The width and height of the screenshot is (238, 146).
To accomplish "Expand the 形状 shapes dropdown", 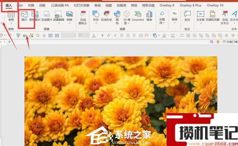I will tap(96, 23).
